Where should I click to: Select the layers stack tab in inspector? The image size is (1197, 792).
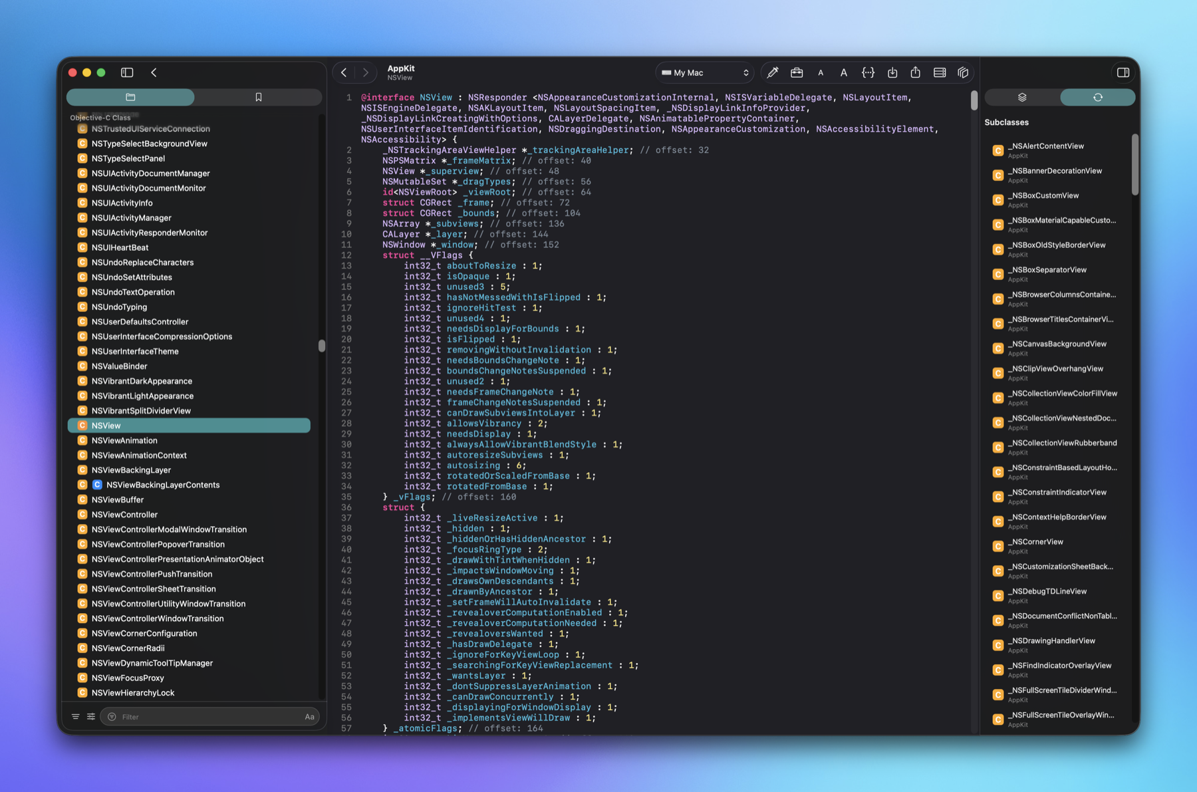click(x=1022, y=97)
